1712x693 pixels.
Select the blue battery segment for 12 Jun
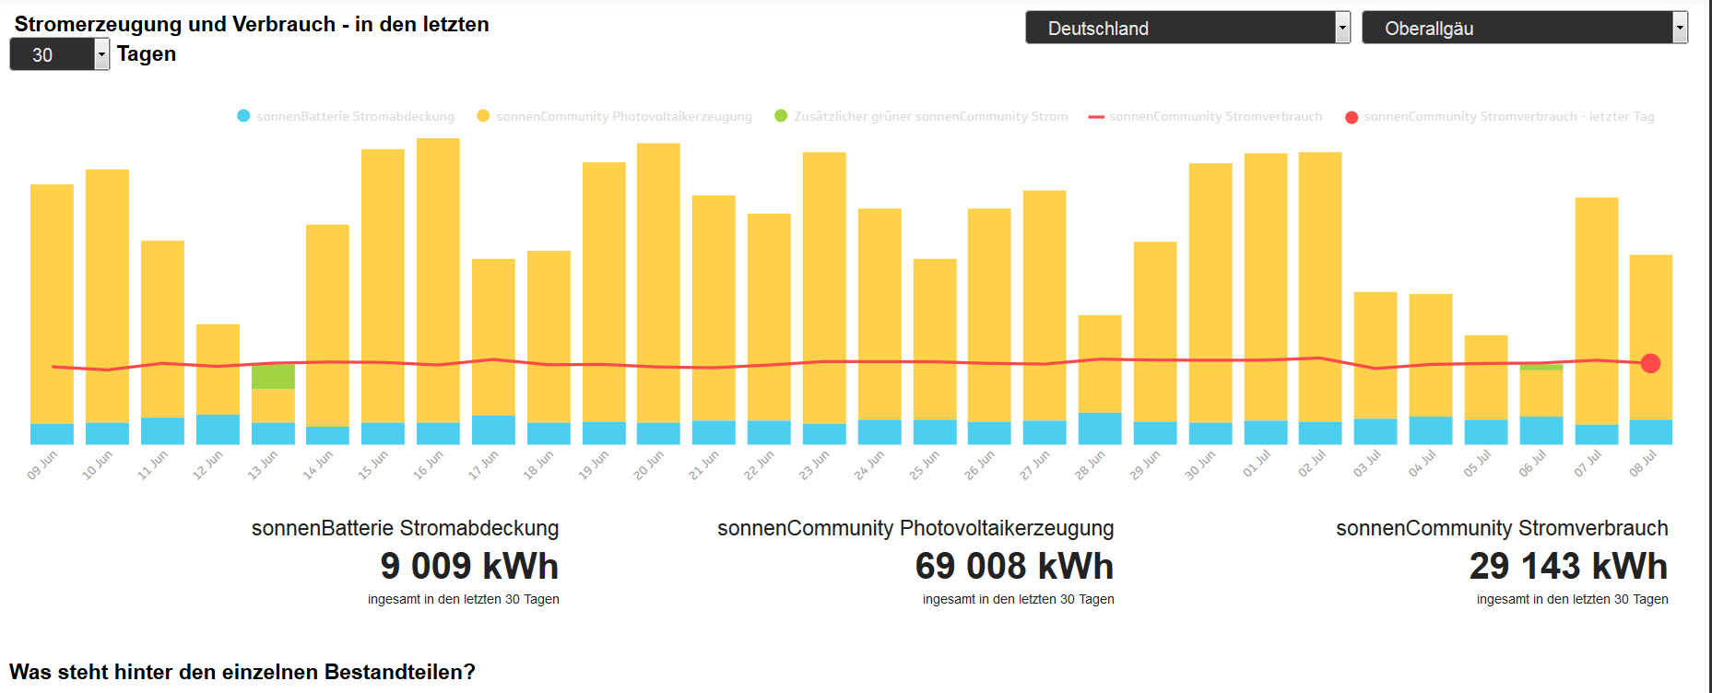click(x=218, y=429)
